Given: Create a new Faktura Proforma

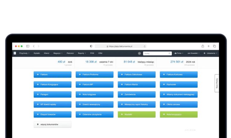Looking at the screenshot, I should click(94, 75).
